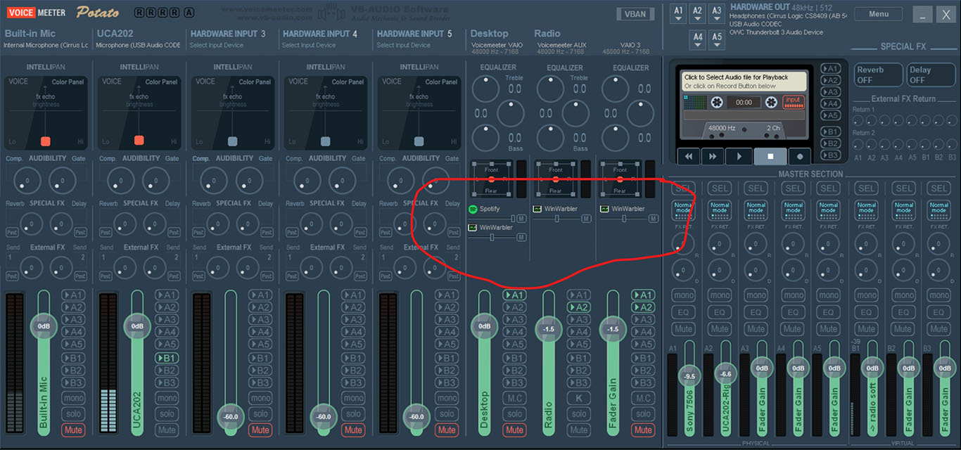Mute WinWarbler in the Radio strip with M
Screen dimensions: 961x450
[586, 219]
